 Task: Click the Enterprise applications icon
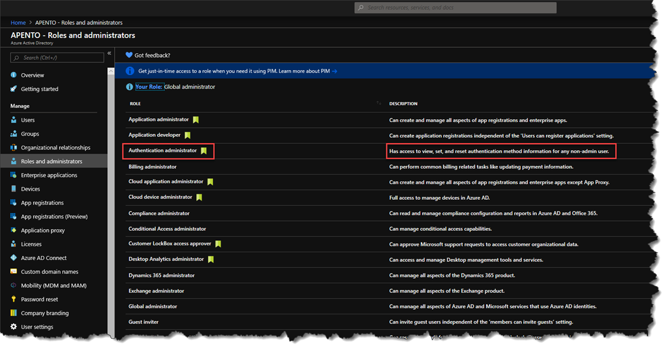coord(13,175)
